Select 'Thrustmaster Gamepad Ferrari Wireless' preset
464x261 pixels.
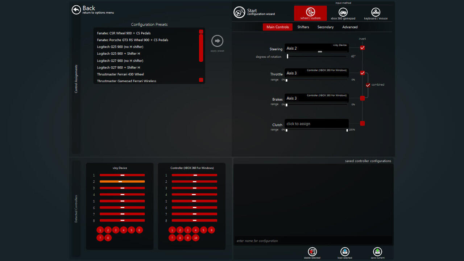coord(127,81)
